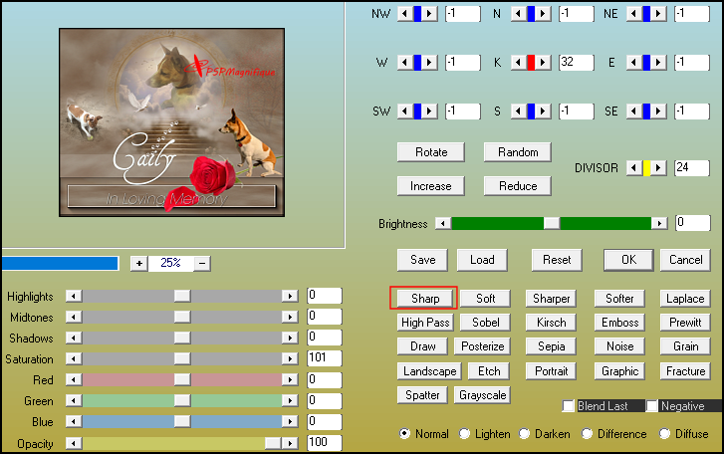The height and width of the screenshot is (454, 724).
Task: Apply the Sharp preset
Action: tap(423, 298)
